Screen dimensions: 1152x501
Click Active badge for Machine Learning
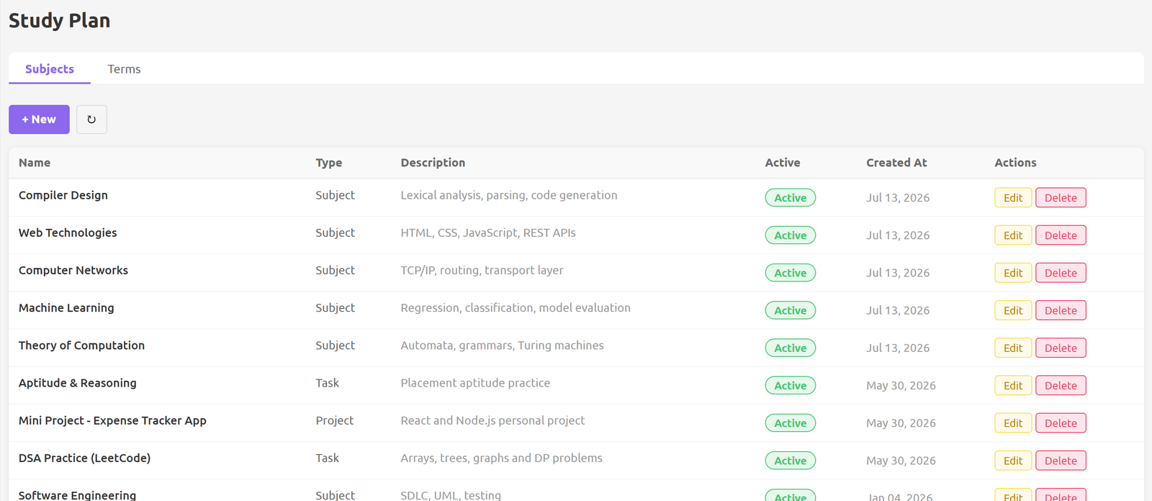point(791,310)
